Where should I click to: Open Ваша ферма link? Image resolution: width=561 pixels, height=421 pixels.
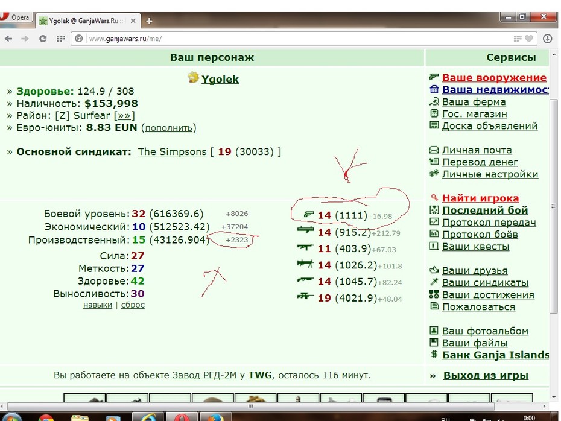(474, 102)
